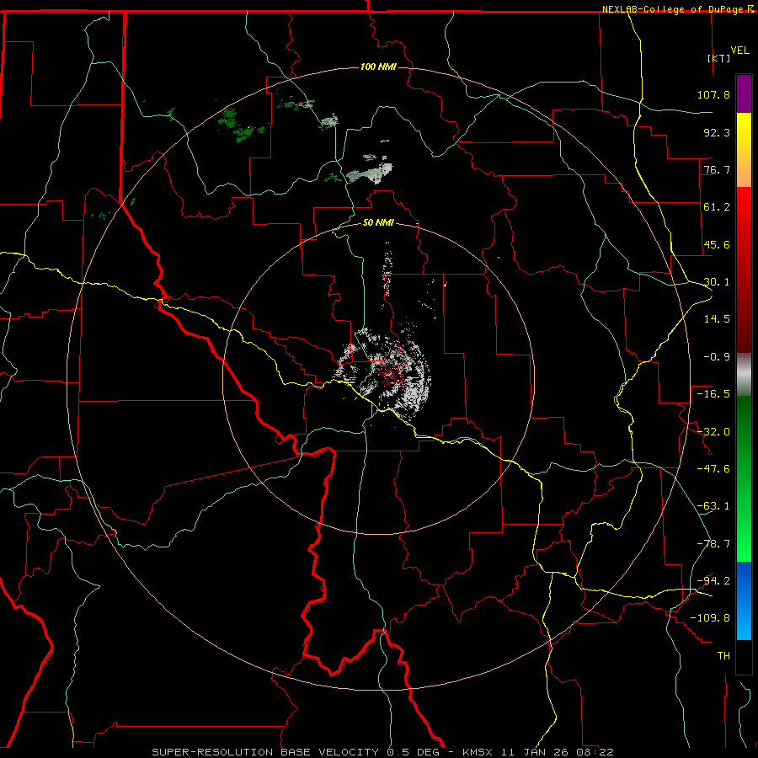The height and width of the screenshot is (758, 758).
Task: Click the green color bar segment
Action: pyautogui.click(x=744, y=478)
